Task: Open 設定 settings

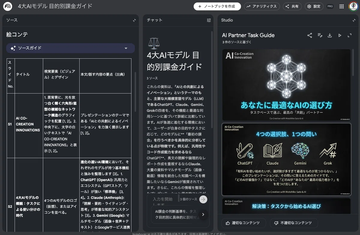Action: [314, 6]
